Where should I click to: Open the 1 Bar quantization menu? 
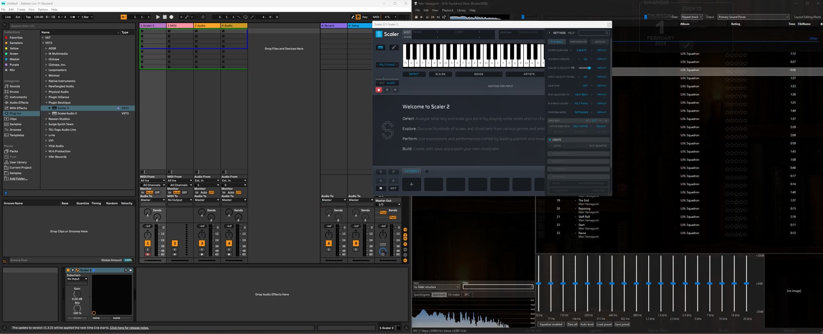pyautogui.click(x=87, y=17)
